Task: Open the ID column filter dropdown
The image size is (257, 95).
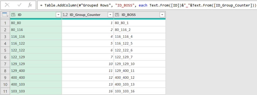Action: coord(58,15)
